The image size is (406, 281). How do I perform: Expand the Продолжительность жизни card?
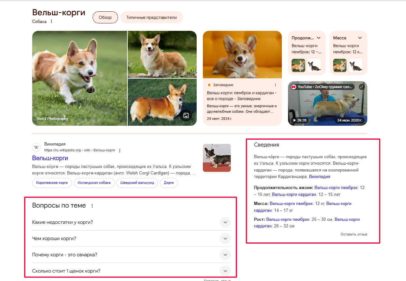tap(319, 38)
